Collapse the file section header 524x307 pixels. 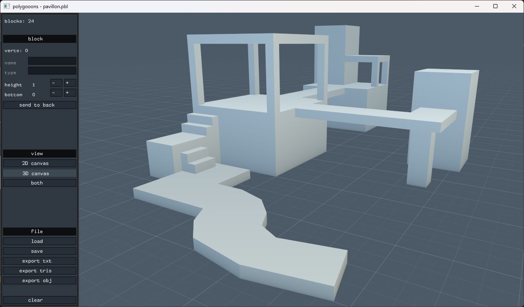pyautogui.click(x=40, y=231)
